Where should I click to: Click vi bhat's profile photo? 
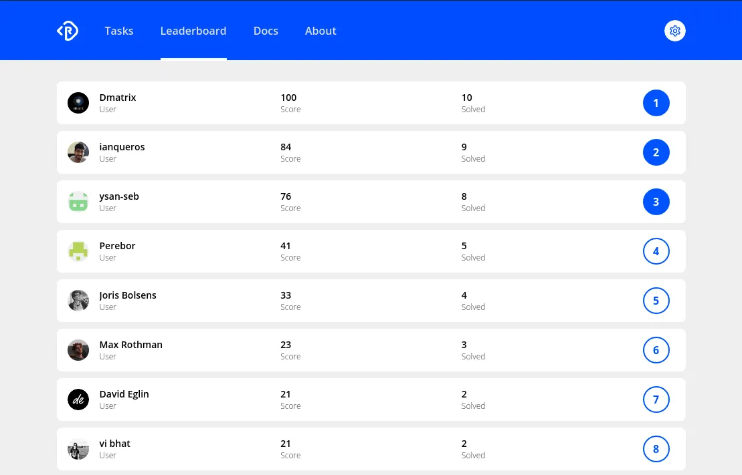tap(78, 449)
